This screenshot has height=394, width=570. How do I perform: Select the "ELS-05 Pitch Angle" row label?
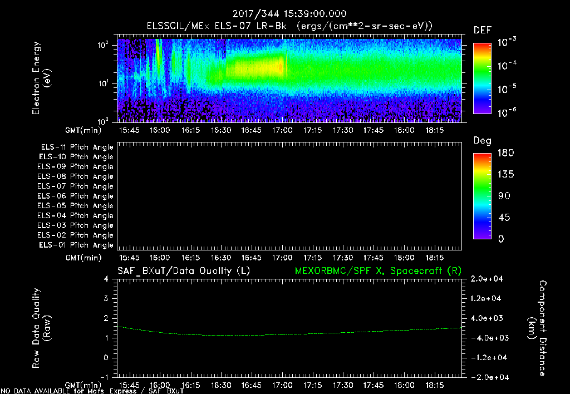pos(75,206)
